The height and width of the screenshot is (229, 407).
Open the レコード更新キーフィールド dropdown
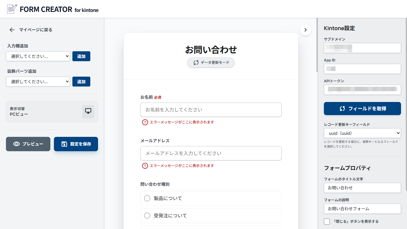point(362,133)
